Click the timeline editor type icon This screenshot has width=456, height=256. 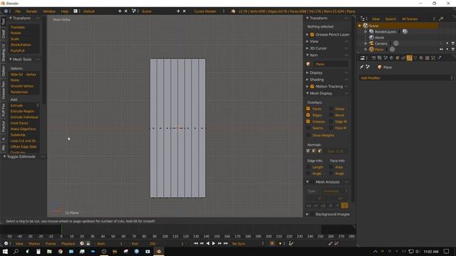pyautogui.click(x=6, y=243)
